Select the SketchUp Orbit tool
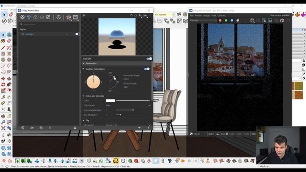This screenshot has height=172, width=306. click(x=3, y=116)
